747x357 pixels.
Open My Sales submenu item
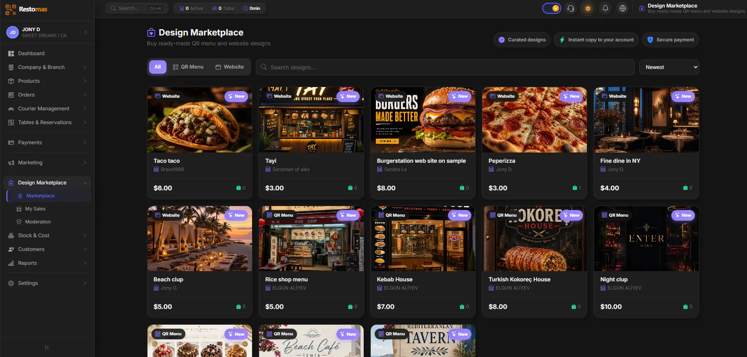(x=49, y=209)
